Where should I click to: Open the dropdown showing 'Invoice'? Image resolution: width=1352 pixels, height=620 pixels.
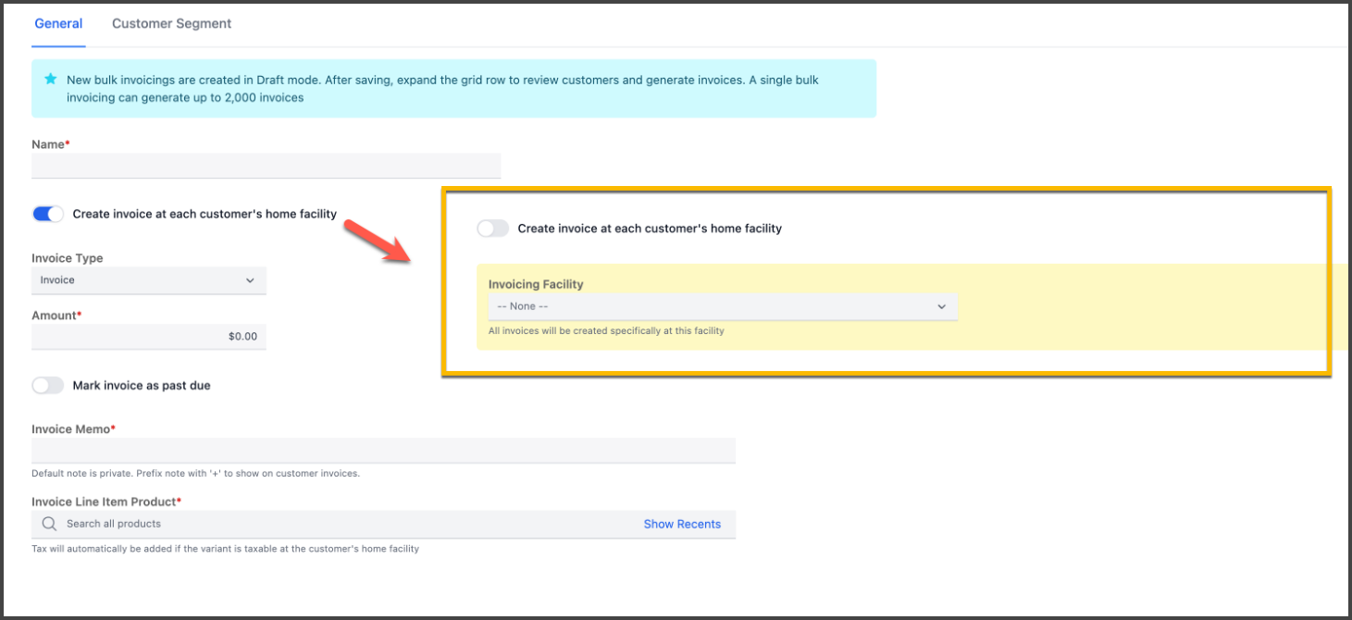[148, 280]
